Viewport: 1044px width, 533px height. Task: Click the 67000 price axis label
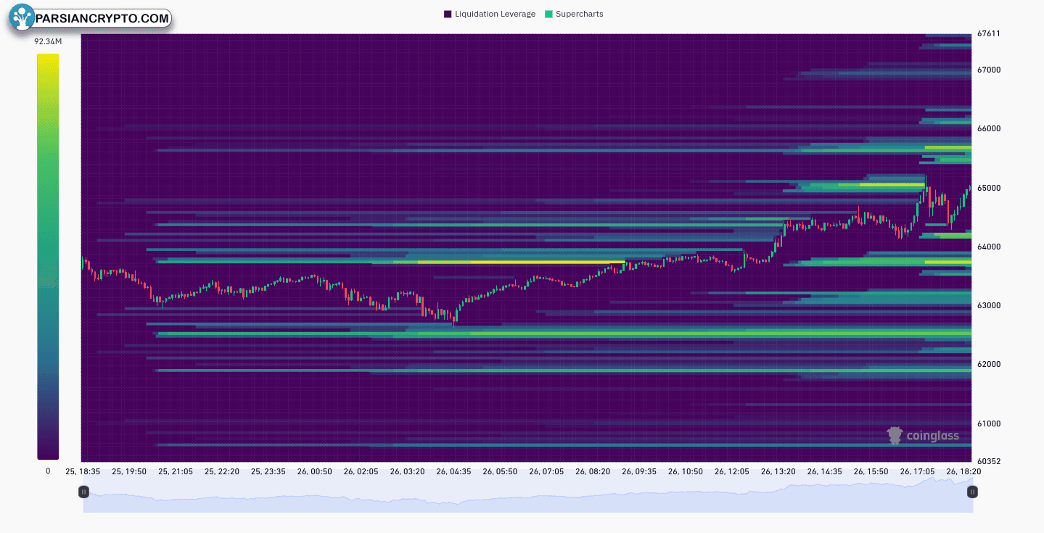(988, 70)
